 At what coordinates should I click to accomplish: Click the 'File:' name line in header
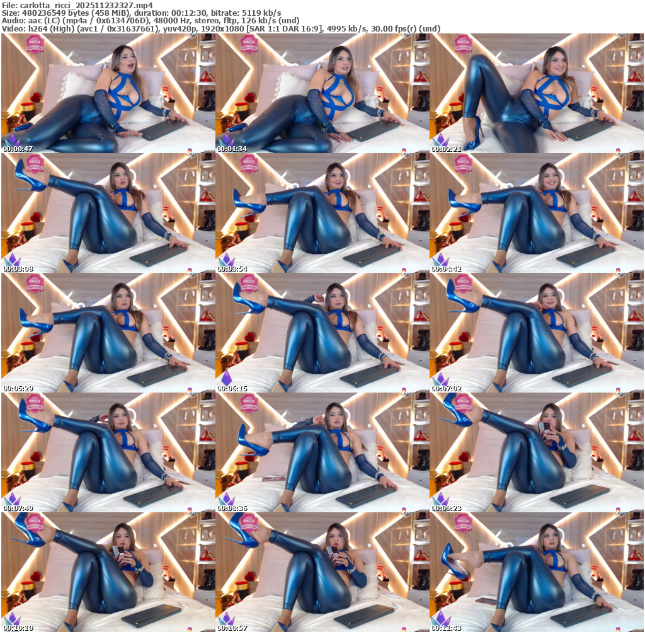77,5
